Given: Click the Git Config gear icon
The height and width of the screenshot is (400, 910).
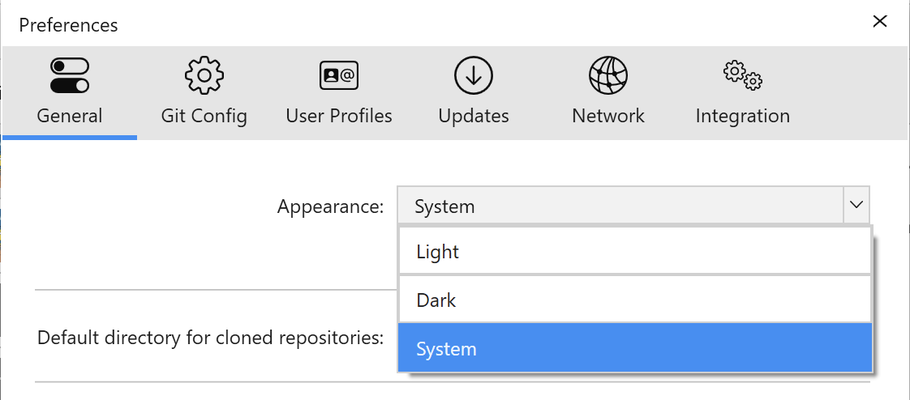Looking at the screenshot, I should 204,76.
